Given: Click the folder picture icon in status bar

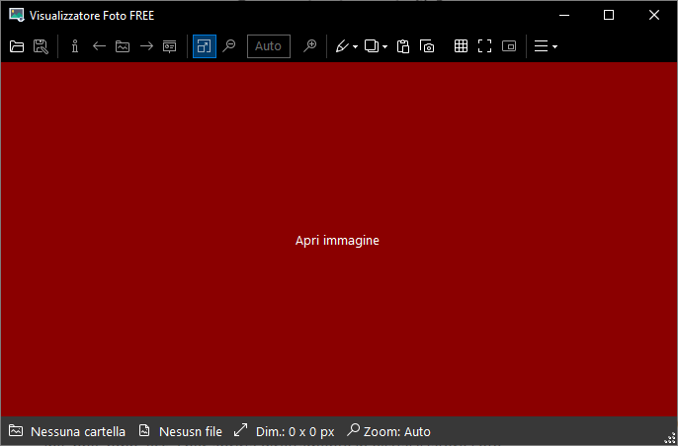Looking at the screenshot, I should click(x=16, y=430).
